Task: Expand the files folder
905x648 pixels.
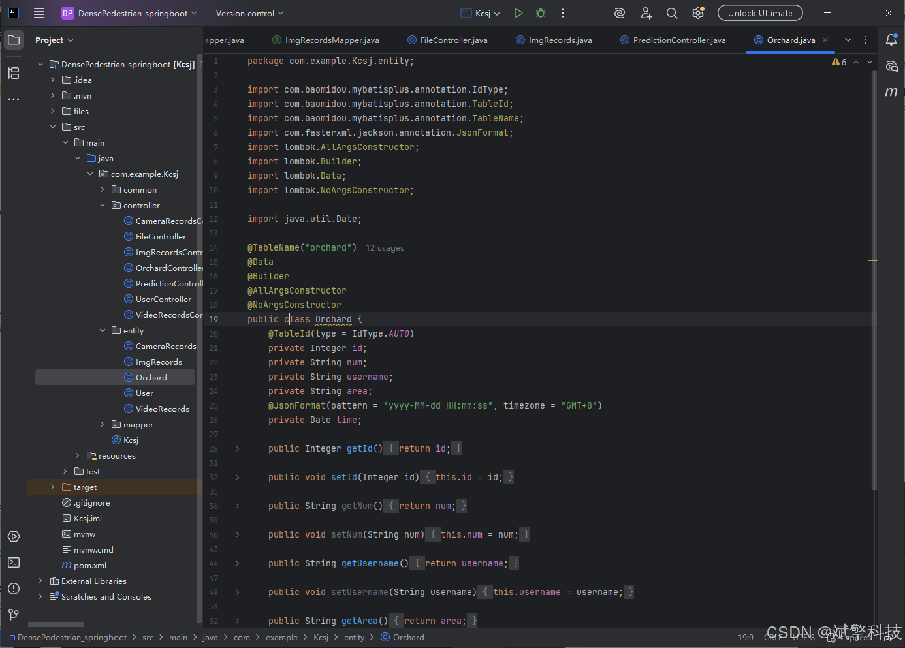Action: point(53,111)
